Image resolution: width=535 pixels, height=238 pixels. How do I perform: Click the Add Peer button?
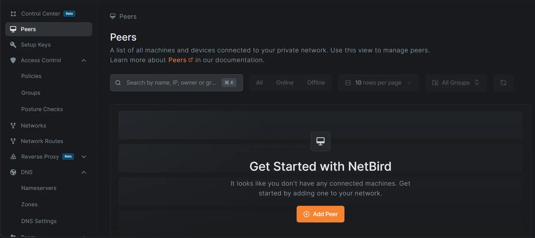(321, 214)
